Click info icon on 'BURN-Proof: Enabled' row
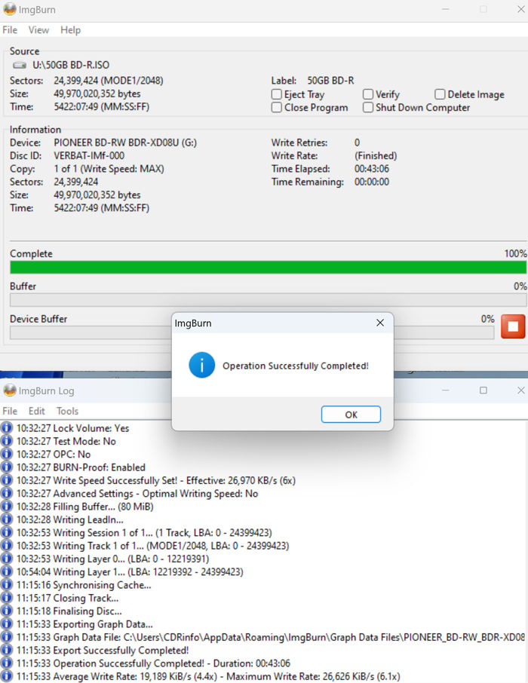 click(7, 467)
